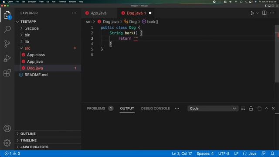
Task: Open the Accounts menu icon
Action: (x=7, y=128)
